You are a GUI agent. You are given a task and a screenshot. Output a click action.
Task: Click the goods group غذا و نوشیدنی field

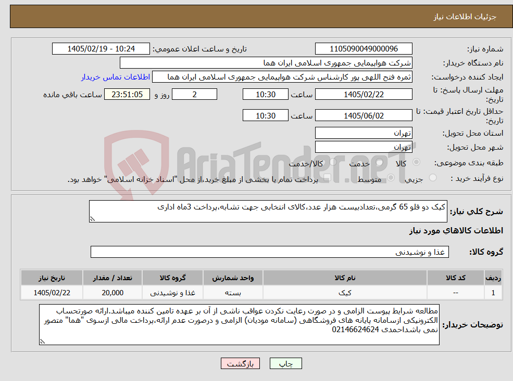click(270, 252)
